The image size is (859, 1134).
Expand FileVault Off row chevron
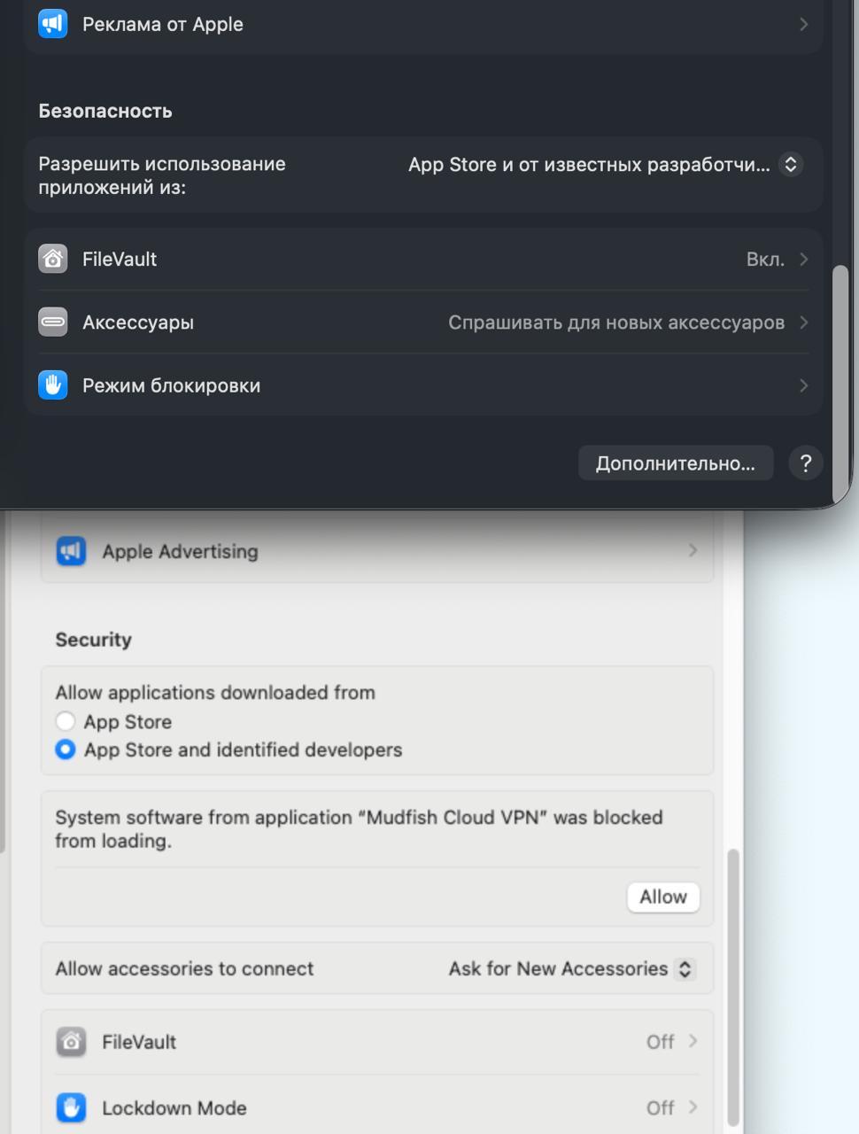[x=693, y=1042]
